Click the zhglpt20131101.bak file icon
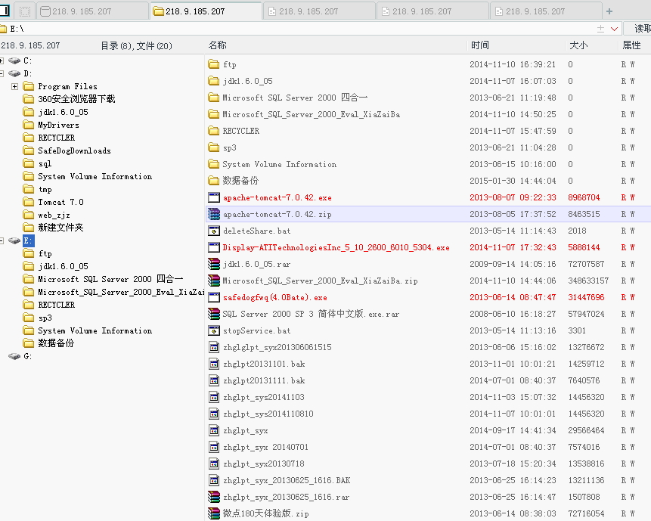Viewport: 651px width, 521px height. point(214,364)
